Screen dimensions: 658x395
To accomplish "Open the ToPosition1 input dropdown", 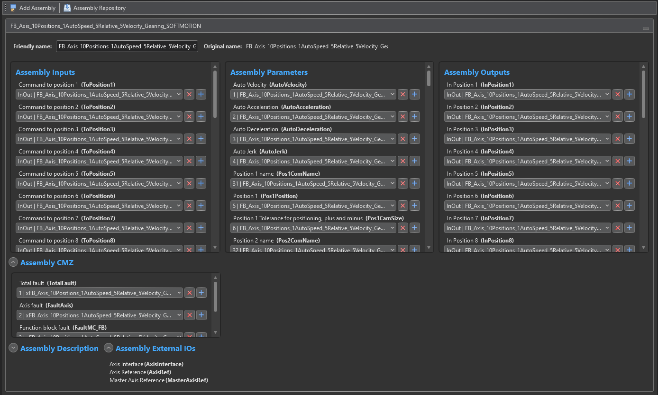I will (x=99, y=94).
